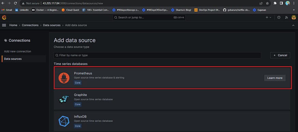Open the Docker — A Beginn... bookmark
298x132 pixels.
click(45, 10)
